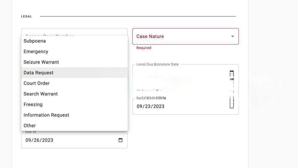
Task: Pick Seizure Warrant from the list
Action: 41,62
